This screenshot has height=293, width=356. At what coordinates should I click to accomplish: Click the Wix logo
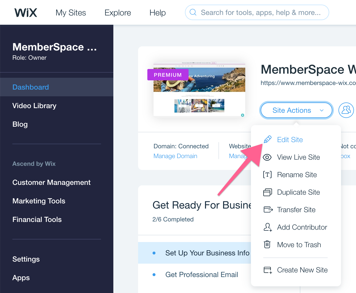(x=26, y=13)
